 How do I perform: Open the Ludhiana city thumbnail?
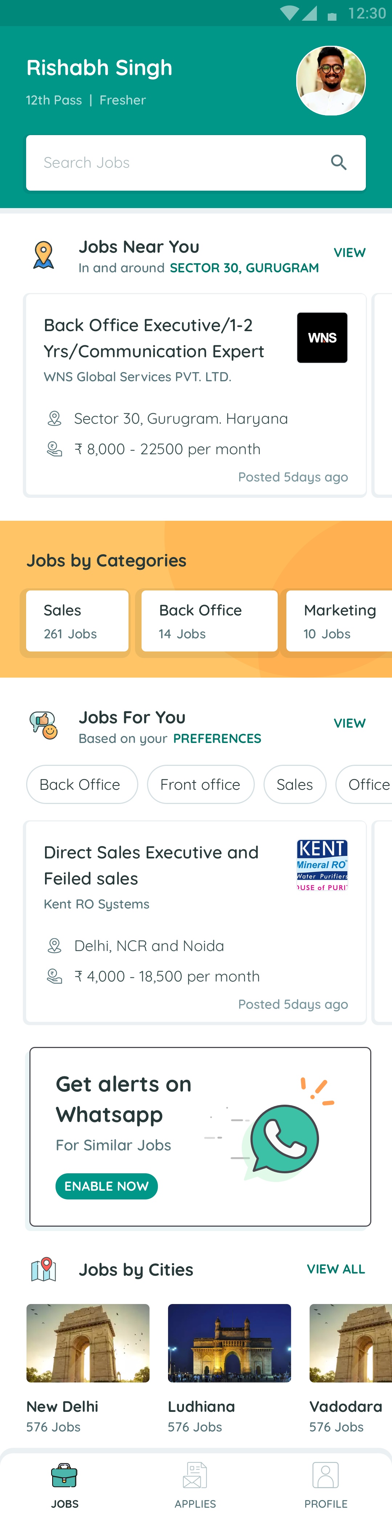229,1343
